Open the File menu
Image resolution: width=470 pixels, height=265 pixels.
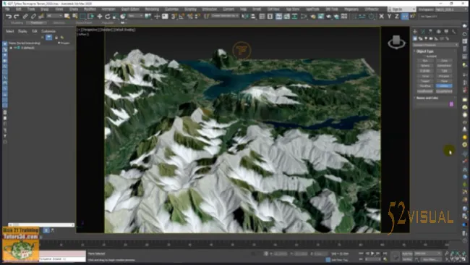coord(7,9)
